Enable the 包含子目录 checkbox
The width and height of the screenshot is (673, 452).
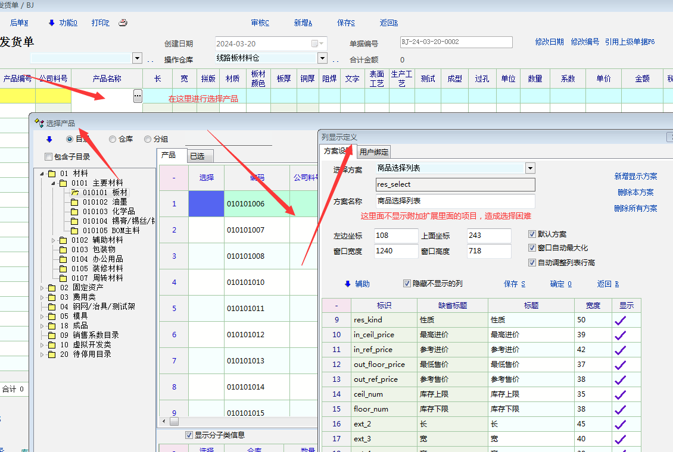(48, 157)
